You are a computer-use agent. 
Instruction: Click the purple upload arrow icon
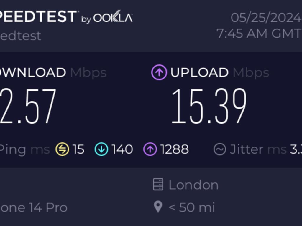pos(159,72)
